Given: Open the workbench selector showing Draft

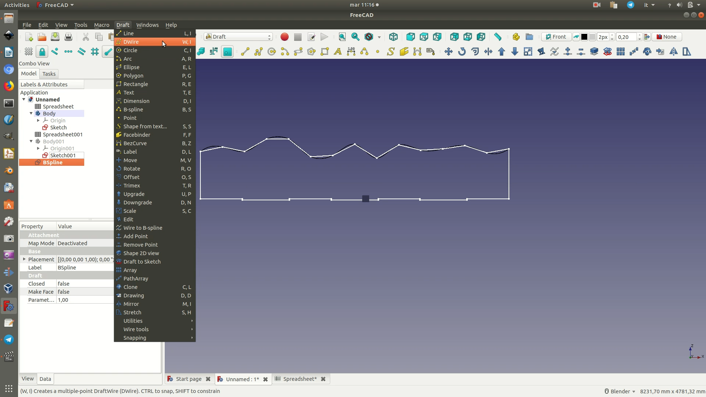Looking at the screenshot, I should pos(238,37).
